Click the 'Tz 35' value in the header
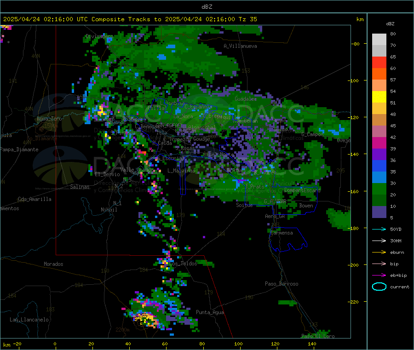The width and height of the screenshot is (414, 350). (x=247, y=19)
